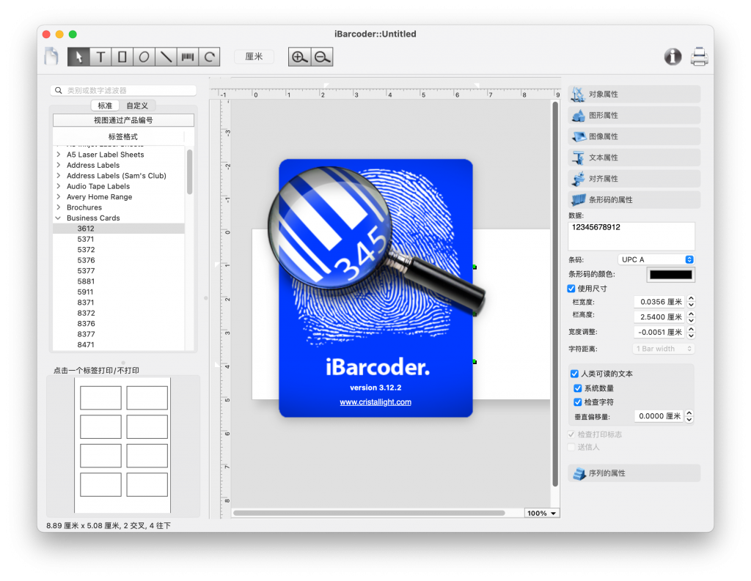Click the label list scrollbar
The width and height of the screenshot is (751, 581).
[x=190, y=172]
